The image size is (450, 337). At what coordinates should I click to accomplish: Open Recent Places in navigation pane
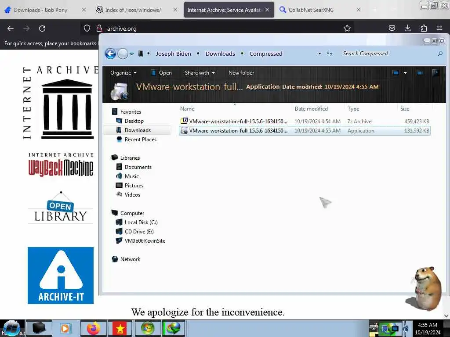(x=140, y=139)
